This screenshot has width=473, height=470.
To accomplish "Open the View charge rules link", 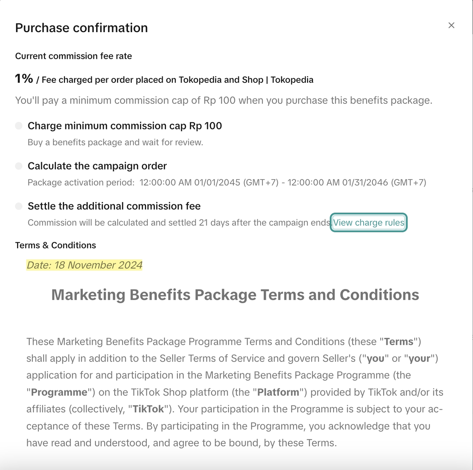I will click(x=368, y=222).
